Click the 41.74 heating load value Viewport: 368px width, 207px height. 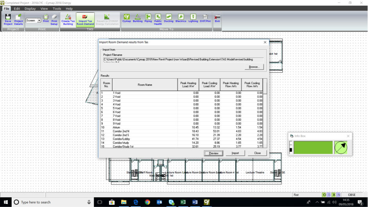195,139
